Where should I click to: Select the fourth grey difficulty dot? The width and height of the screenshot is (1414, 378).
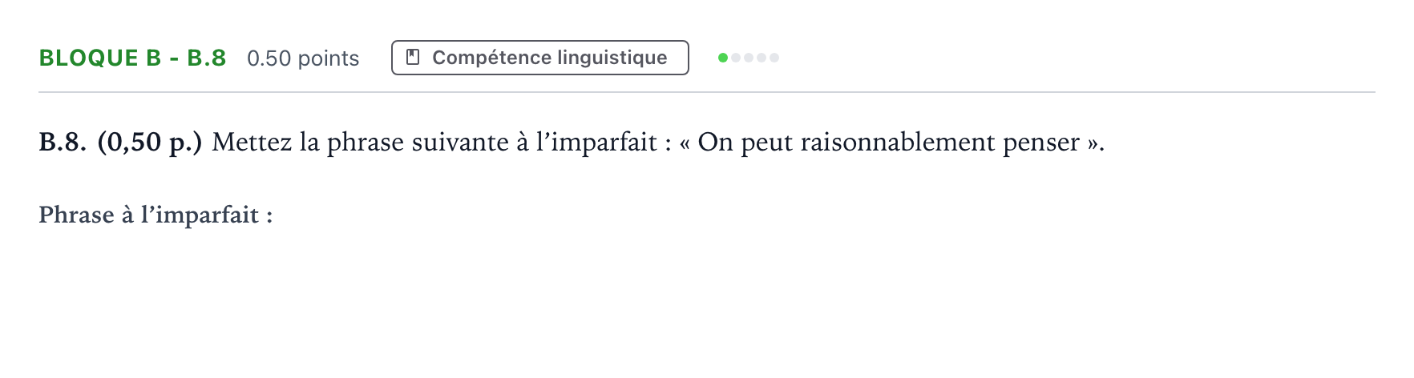click(x=762, y=58)
